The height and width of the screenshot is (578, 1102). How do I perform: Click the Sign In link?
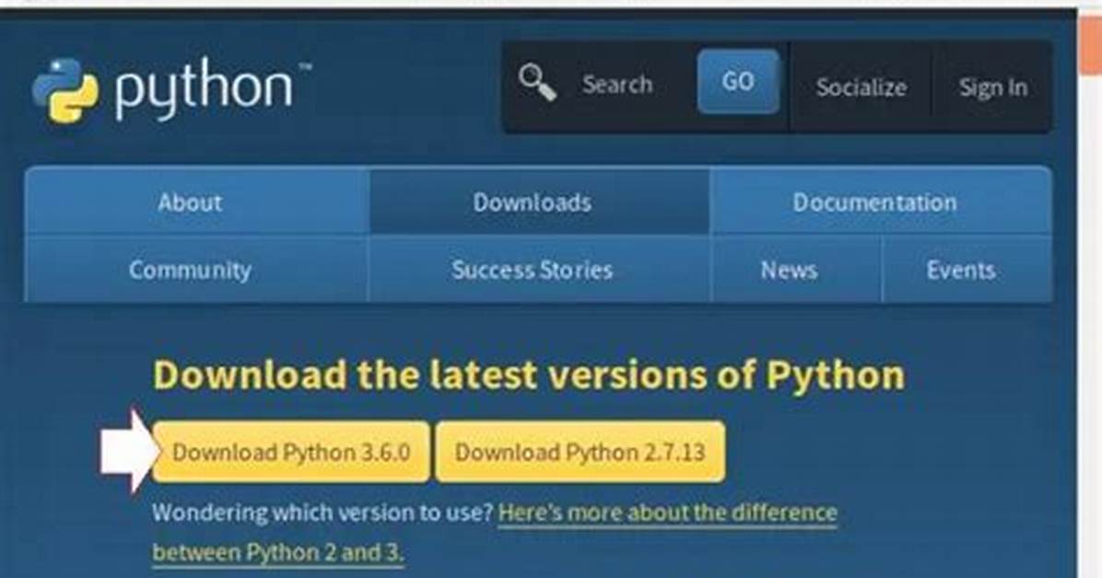993,87
